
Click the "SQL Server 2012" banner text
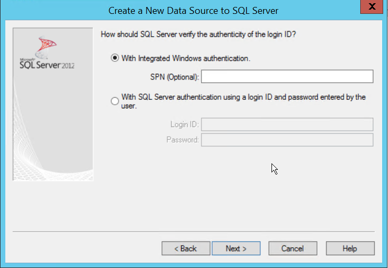(47, 65)
